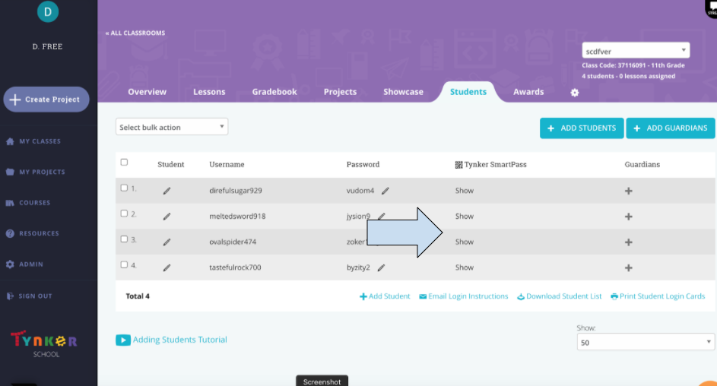The image size is (717, 386).
Task: Click the Tynker SmartPass QR icon
Action: [x=458, y=165]
